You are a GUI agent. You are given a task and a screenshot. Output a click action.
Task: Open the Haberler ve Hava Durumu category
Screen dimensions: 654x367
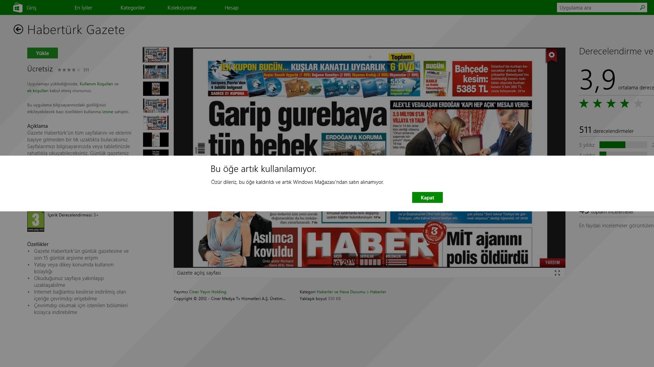pos(341,292)
